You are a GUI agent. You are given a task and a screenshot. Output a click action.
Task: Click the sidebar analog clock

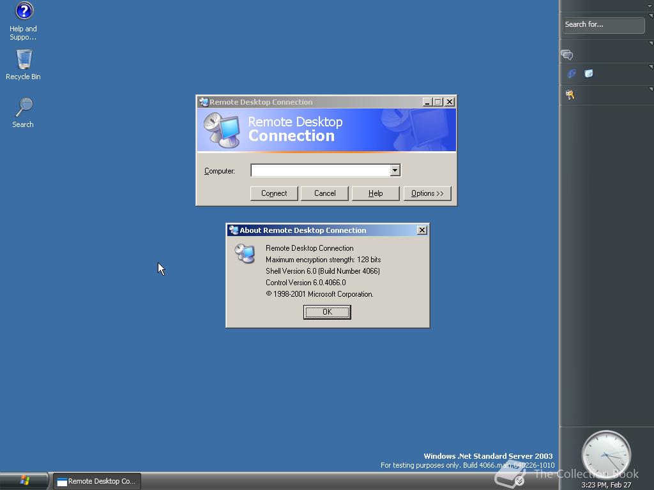point(606,455)
